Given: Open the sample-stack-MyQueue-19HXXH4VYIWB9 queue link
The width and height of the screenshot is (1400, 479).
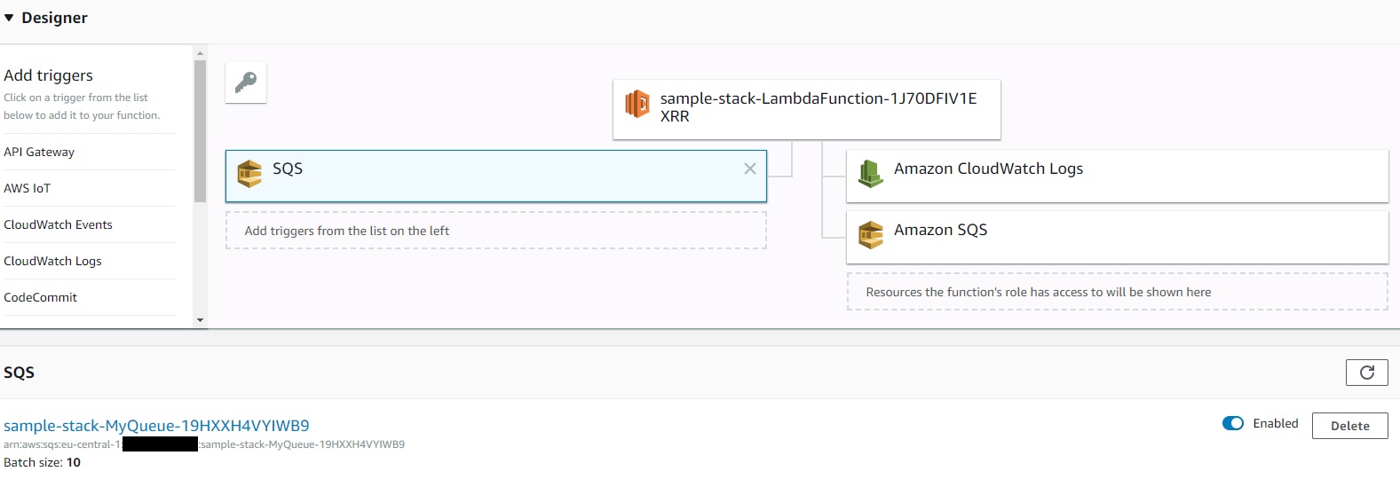Looking at the screenshot, I should click(x=156, y=426).
